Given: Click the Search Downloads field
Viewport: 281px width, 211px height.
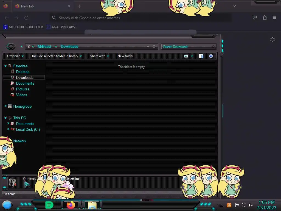Looking at the screenshot, I should tap(189, 47).
